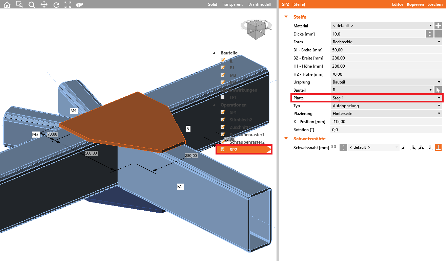This screenshot has width=446, height=261.
Task: Choose the pan move tool
Action: tap(44, 5)
